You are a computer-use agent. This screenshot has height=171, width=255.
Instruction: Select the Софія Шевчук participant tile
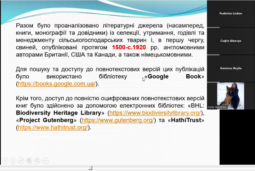click(231, 41)
